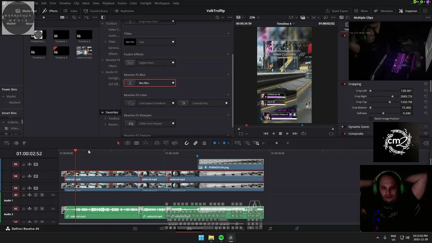Open the Fairlight menu

146,3
